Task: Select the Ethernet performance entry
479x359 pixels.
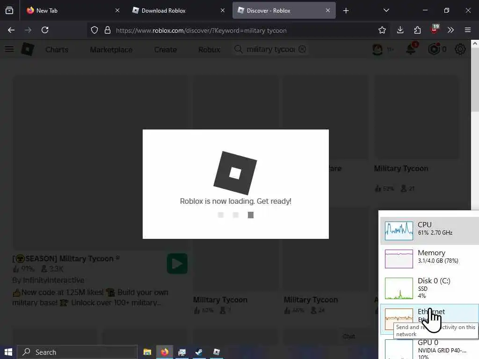Action: (429, 319)
